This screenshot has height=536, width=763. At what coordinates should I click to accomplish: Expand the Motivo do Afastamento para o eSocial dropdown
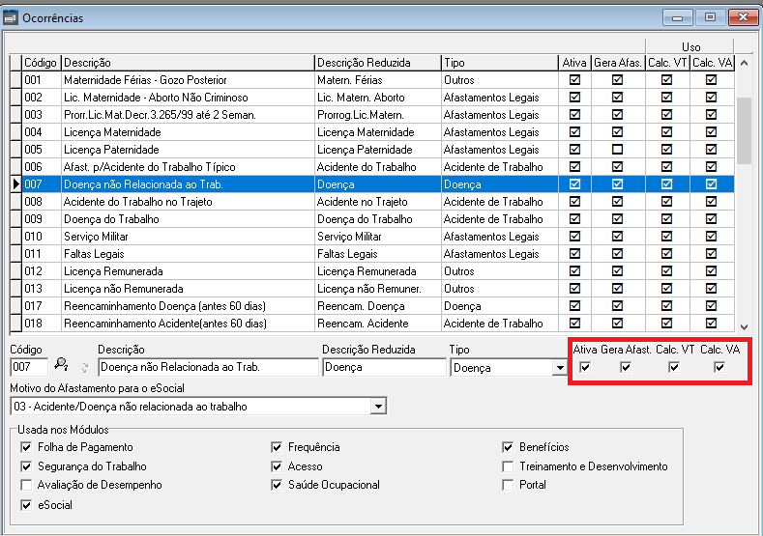coord(378,407)
